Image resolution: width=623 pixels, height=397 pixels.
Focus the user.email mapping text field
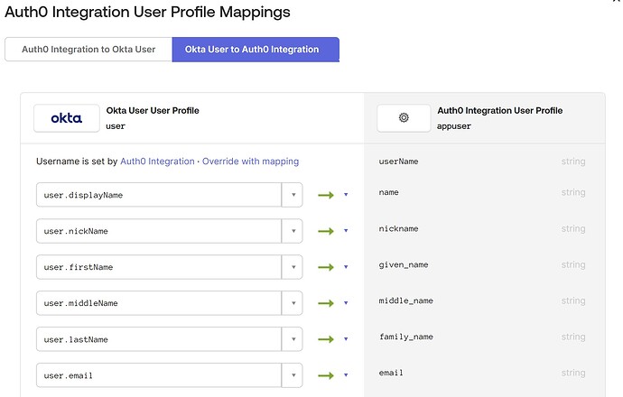158,375
